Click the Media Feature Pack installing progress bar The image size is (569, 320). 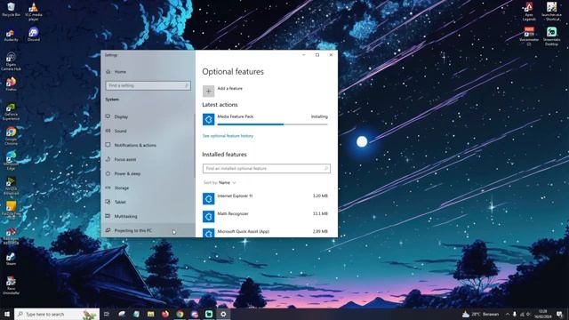pyautogui.click(x=272, y=124)
